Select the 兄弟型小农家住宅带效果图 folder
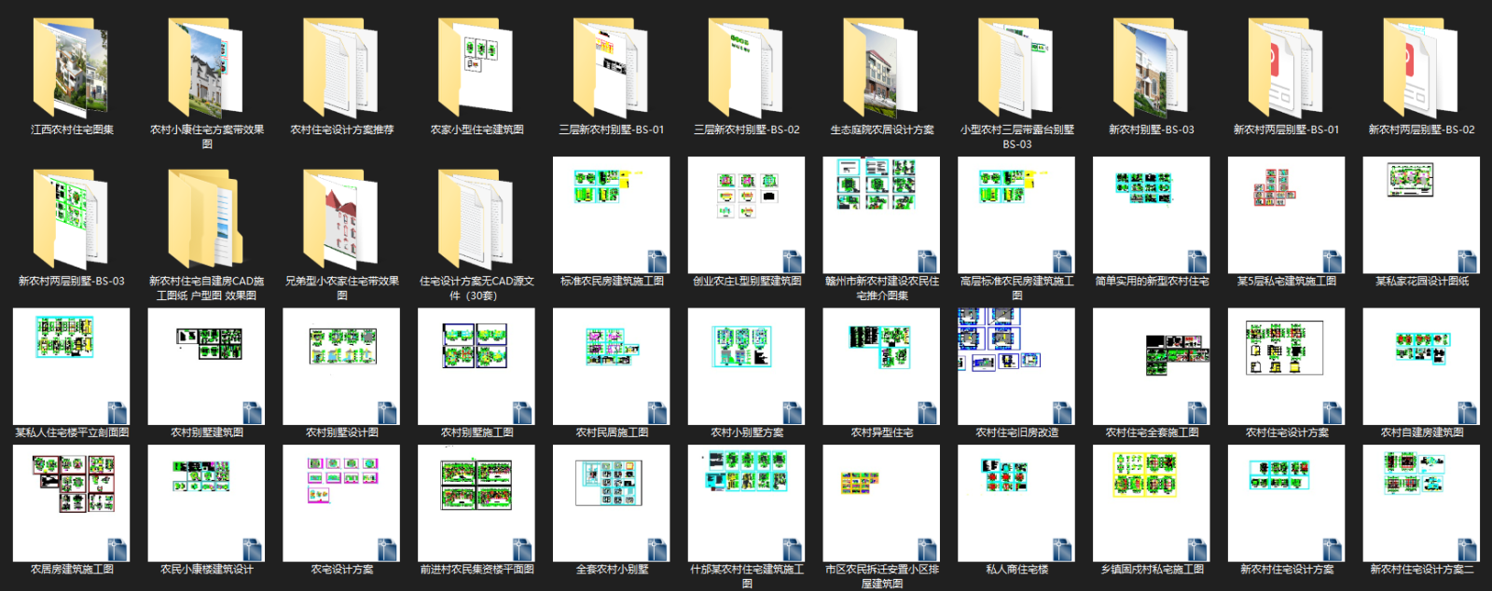 tap(342, 219)
